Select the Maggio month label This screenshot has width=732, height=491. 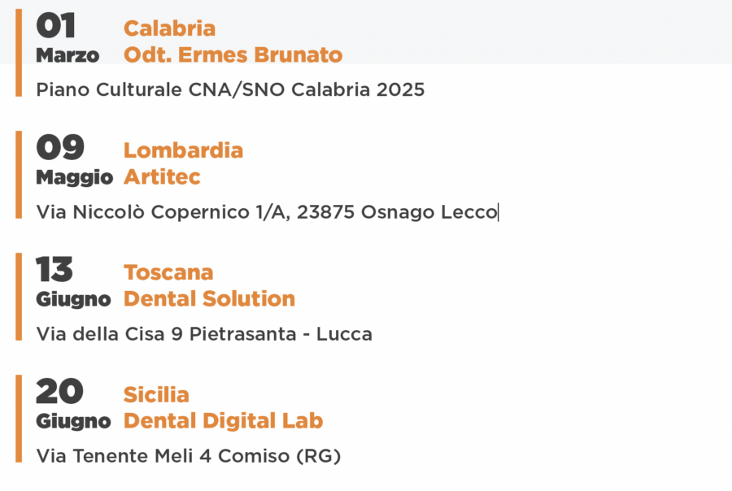point(75,178)
